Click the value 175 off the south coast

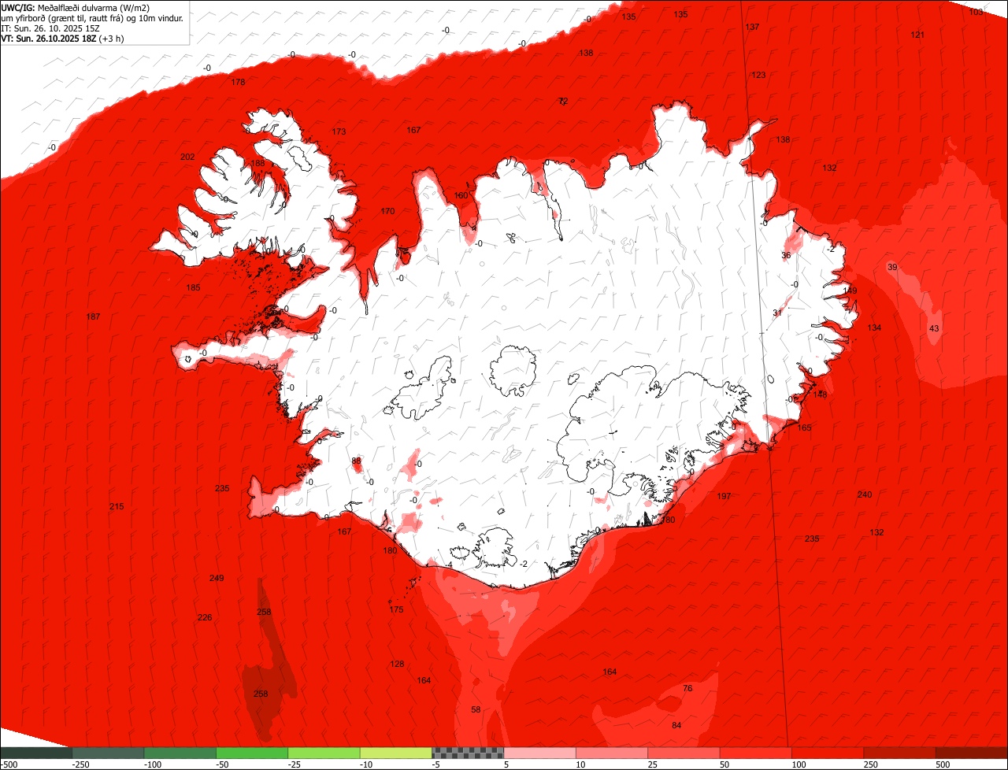396,609
